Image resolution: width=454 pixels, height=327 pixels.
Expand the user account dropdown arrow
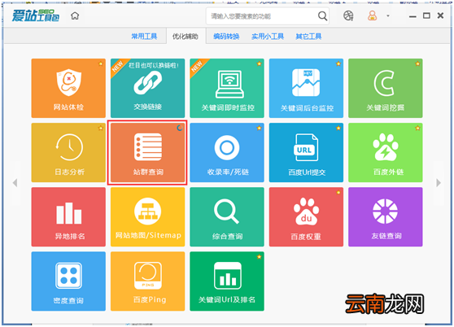pos(388,16)
